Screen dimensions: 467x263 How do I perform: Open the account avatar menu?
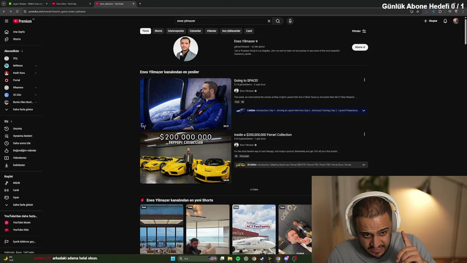[456, 21]
